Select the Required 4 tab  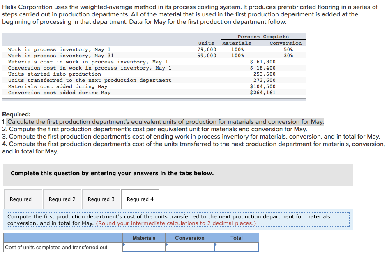click(140, 199)
